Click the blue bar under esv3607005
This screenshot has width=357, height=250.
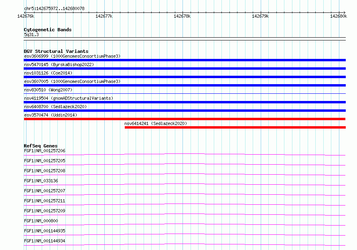(x=185, y=85)
